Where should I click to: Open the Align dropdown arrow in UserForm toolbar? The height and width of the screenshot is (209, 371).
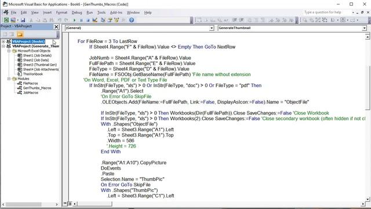point(337,20)
